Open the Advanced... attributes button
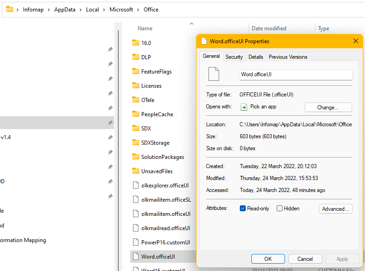 click(336, 209)
